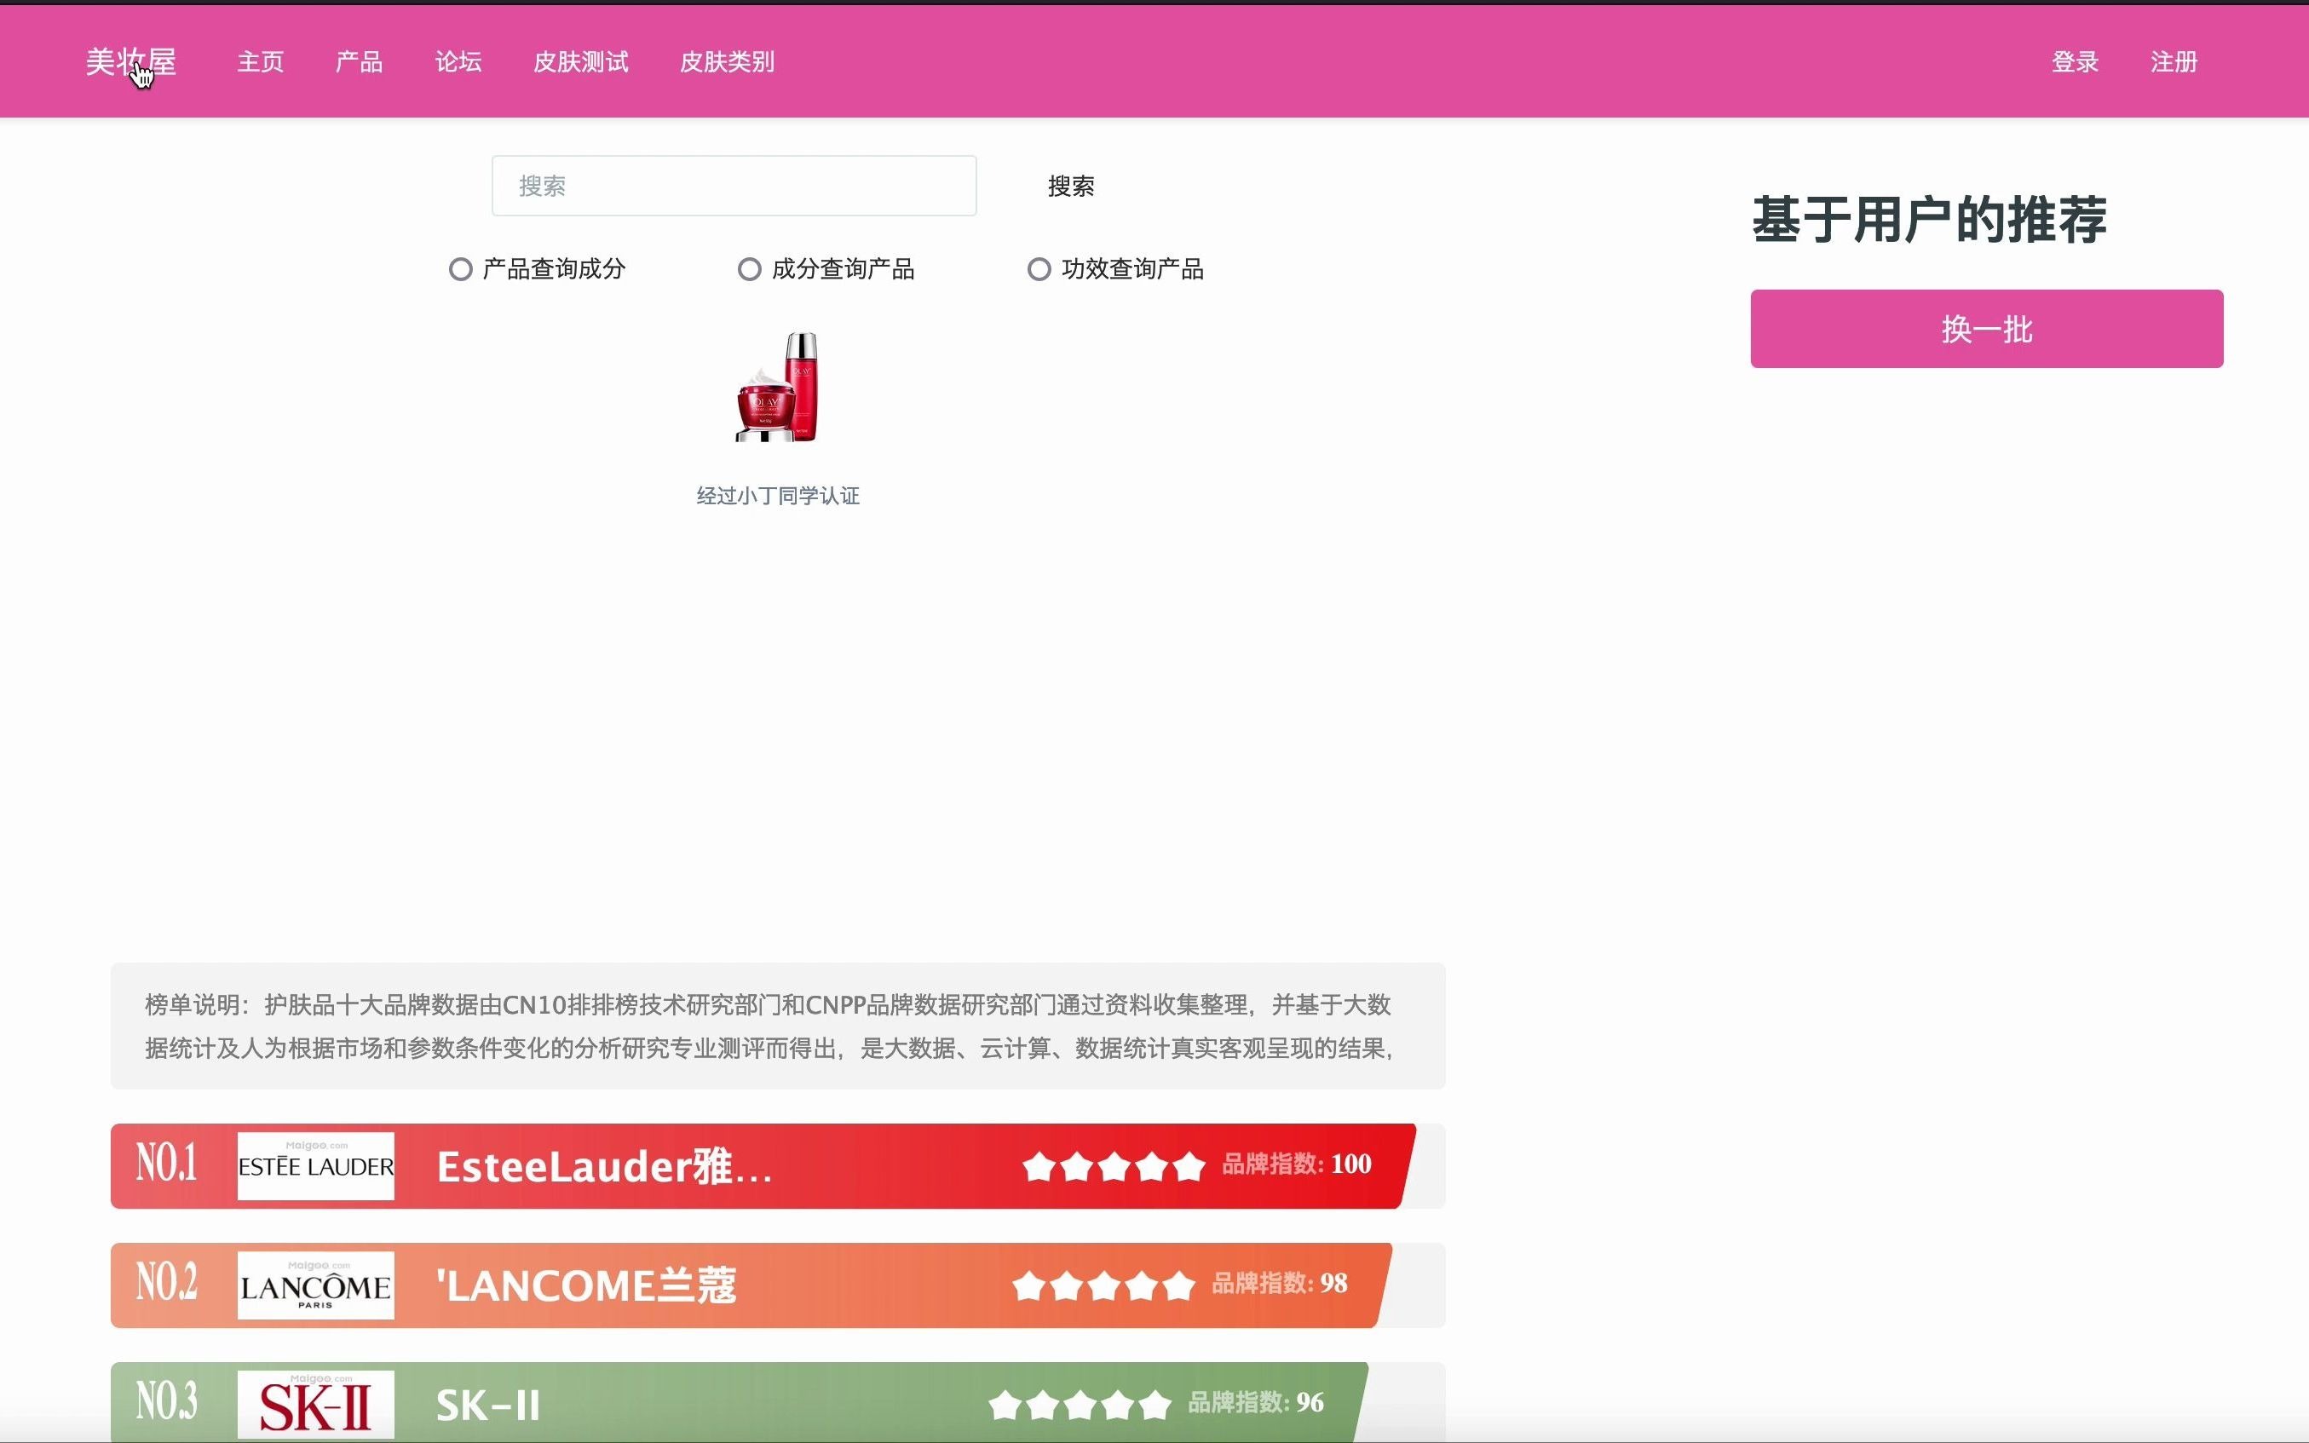Screen dimensions: 2309x1443
Task: Click the 基于用户的推荐 heading
Action: [x=1929, y=220]
